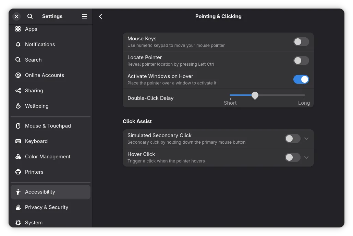Expand Simulated Secondary Click options chevron
353x236 pixels.
pyautogui.click(x=306, y=139)
